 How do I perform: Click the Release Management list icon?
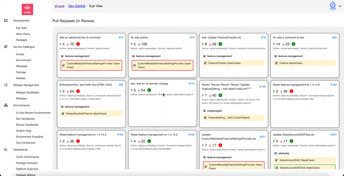tap(6, 85)
